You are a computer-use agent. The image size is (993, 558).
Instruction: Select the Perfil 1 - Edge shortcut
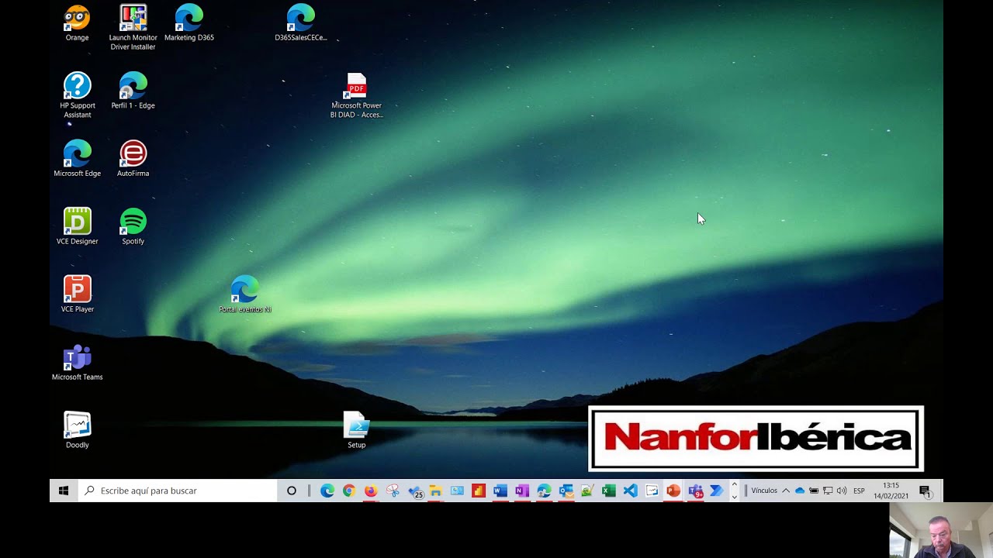pyautogui.click(x=133, y=91)
